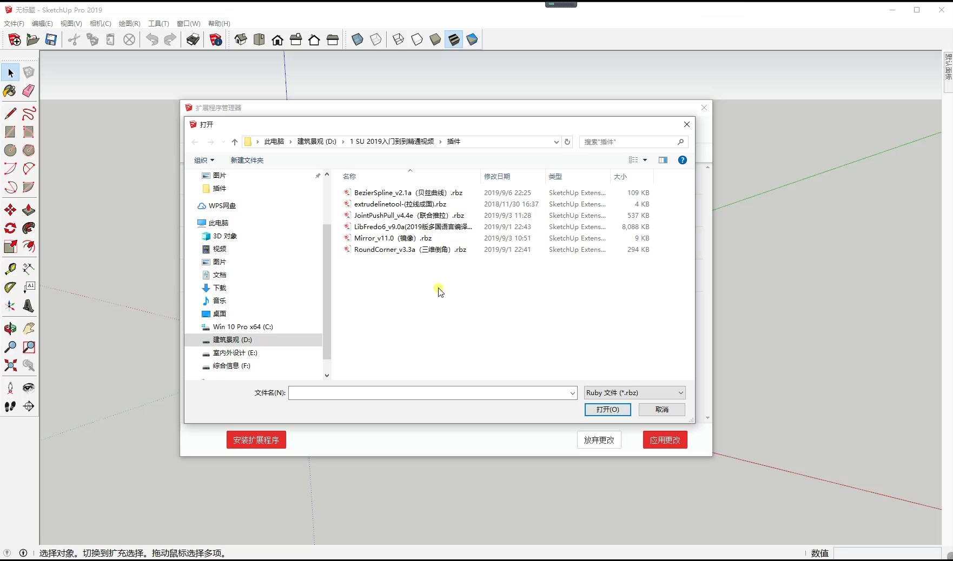Open the 组织 dropdown
Viewport: 953px width, 561px height.
204,160
